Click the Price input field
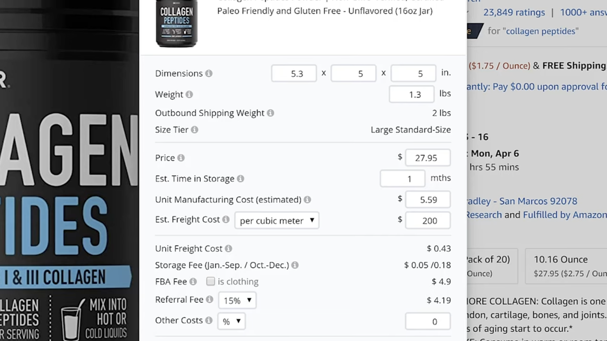 tap(427, 158)
